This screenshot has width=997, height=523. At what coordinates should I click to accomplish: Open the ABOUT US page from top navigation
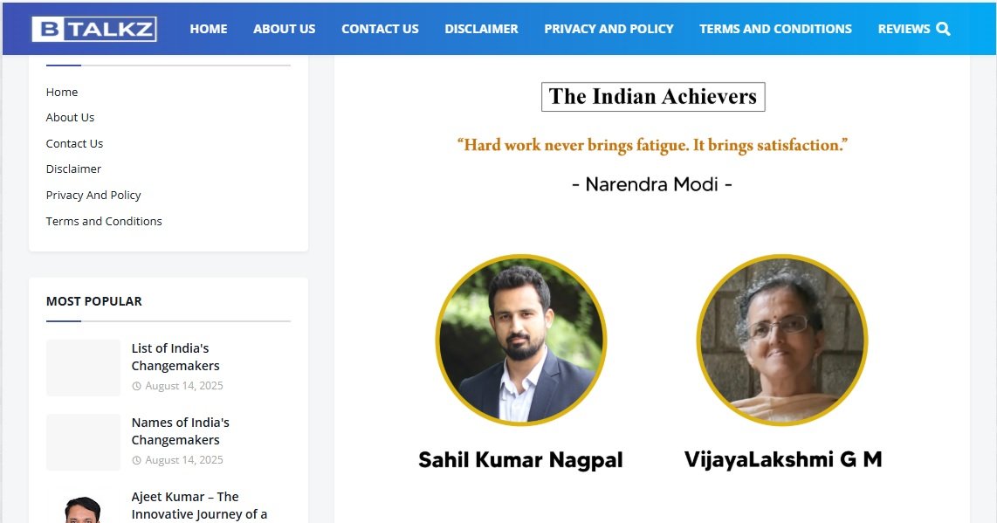[x=284, y=28]
